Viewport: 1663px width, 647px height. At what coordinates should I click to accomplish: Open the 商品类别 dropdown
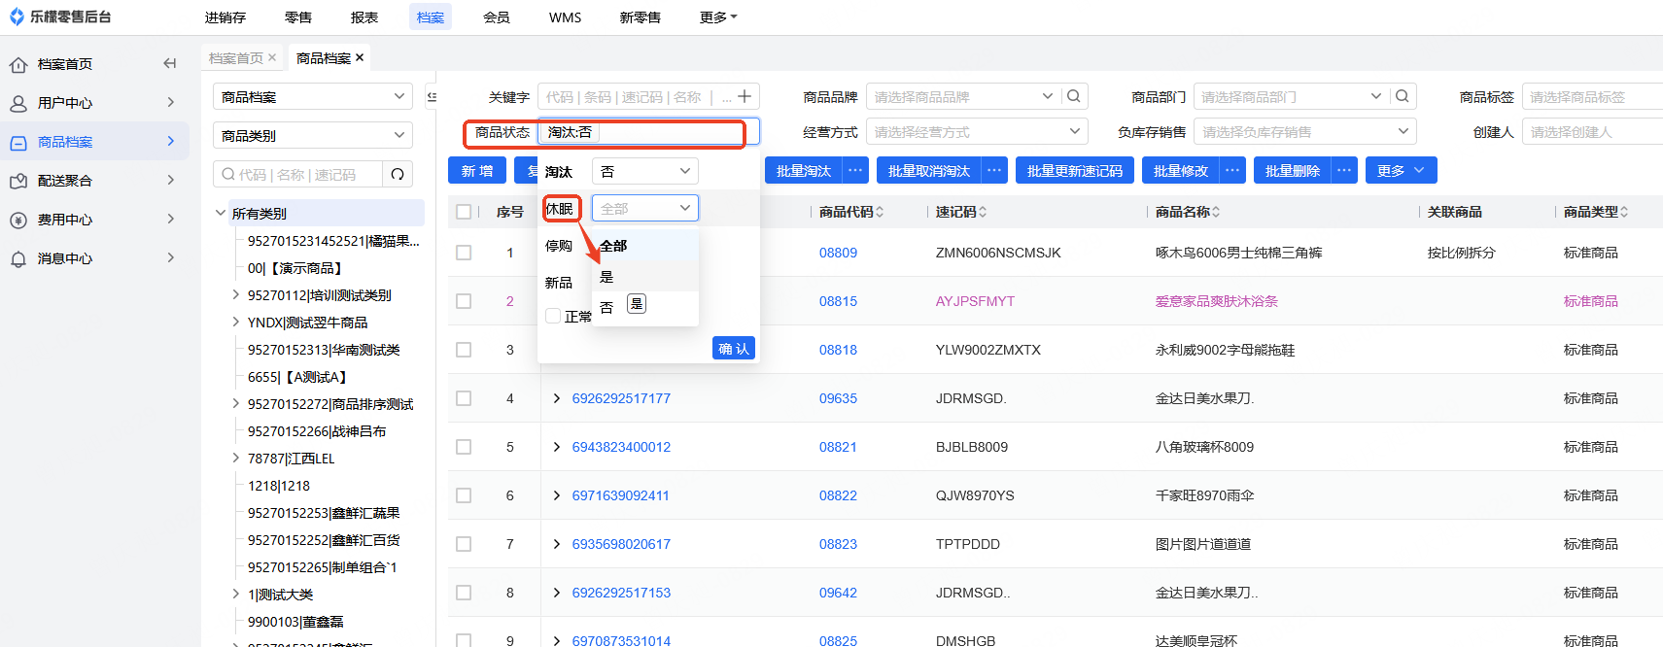point(313,135)
